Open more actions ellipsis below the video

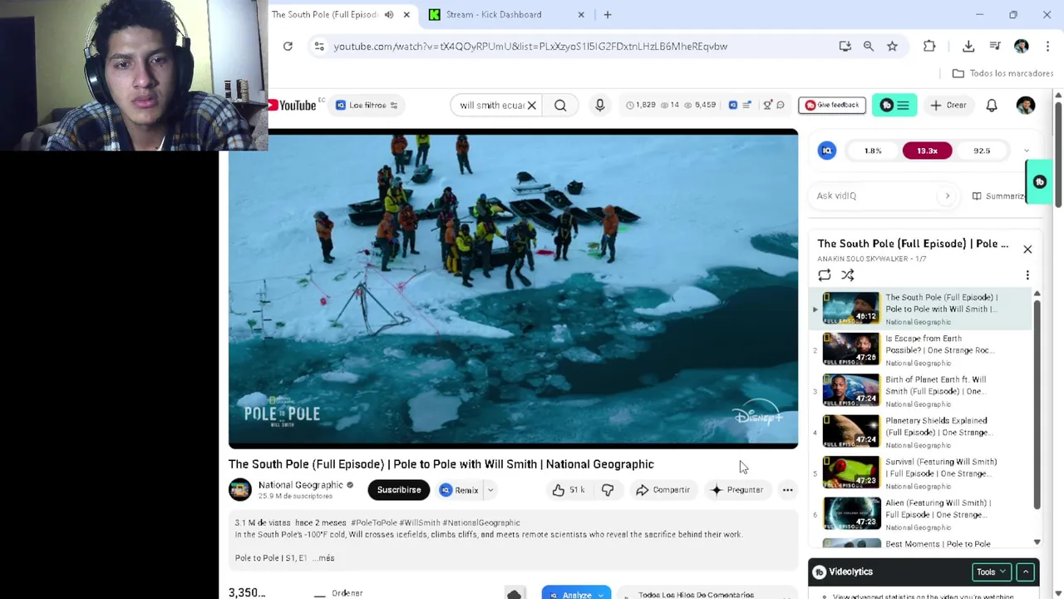[787, 490]
